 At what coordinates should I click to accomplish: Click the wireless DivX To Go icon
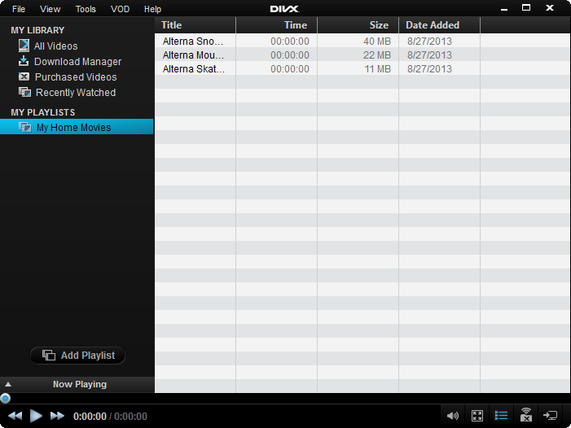coord(526,414)
